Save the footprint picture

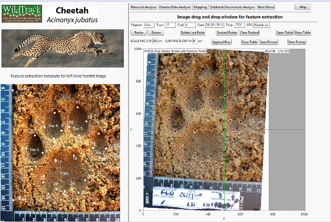(269, 42)
